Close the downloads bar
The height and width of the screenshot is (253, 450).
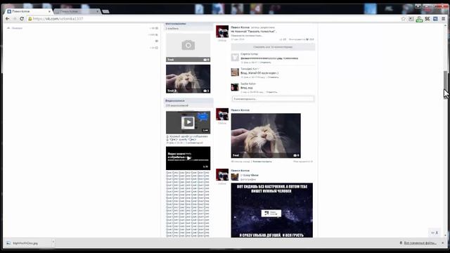click(x=443, y=243)
